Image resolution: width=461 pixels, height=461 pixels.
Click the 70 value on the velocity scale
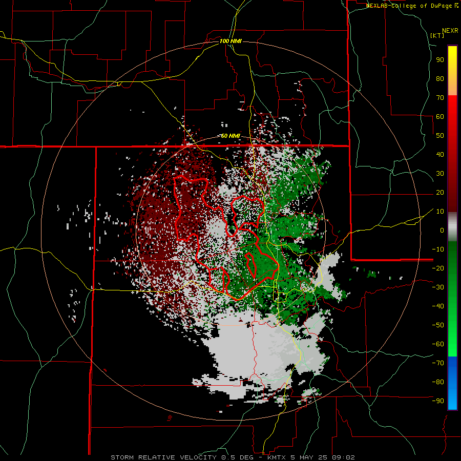[x=440, y=98]
